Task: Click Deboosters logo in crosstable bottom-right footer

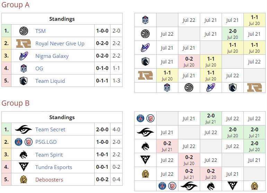Action: click(254, 186)
